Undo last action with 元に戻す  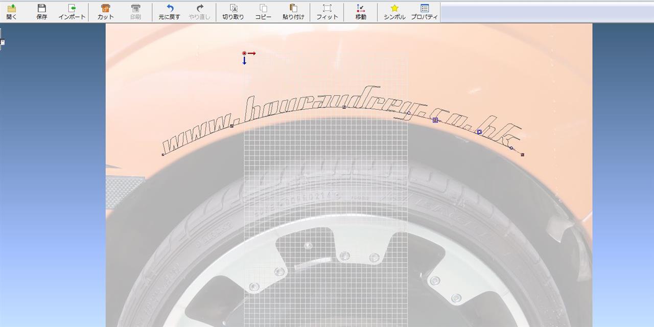(170, 12)
